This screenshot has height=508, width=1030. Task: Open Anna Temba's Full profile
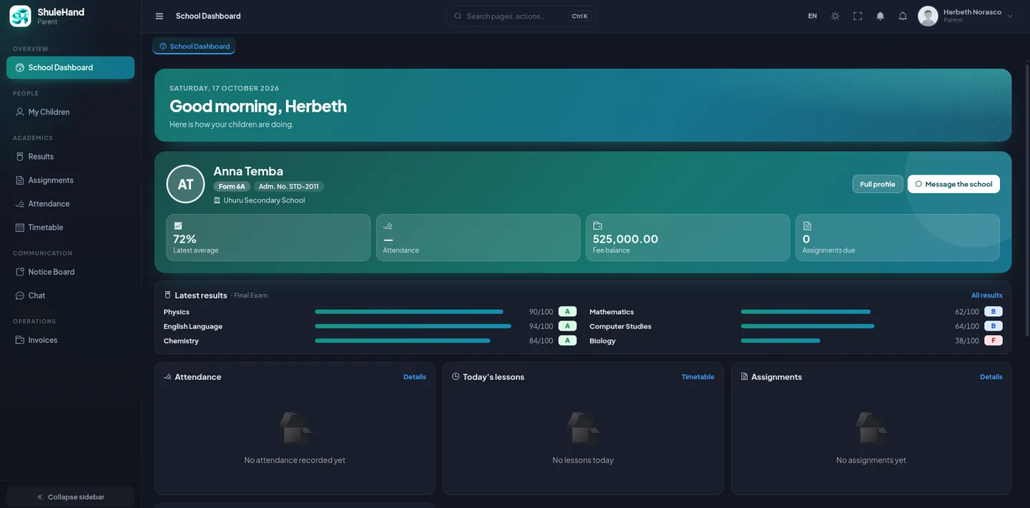tap(878, 184)
